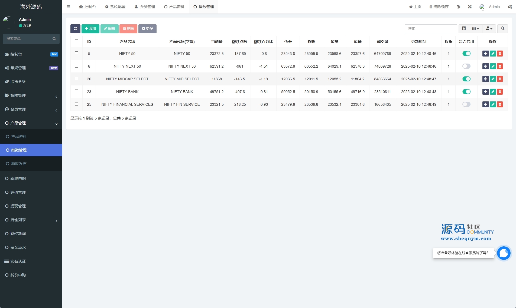Enable the NIFTY NEXT 50 switch
The width and height of the screenshot is (516, 308).
coord(466,66)
